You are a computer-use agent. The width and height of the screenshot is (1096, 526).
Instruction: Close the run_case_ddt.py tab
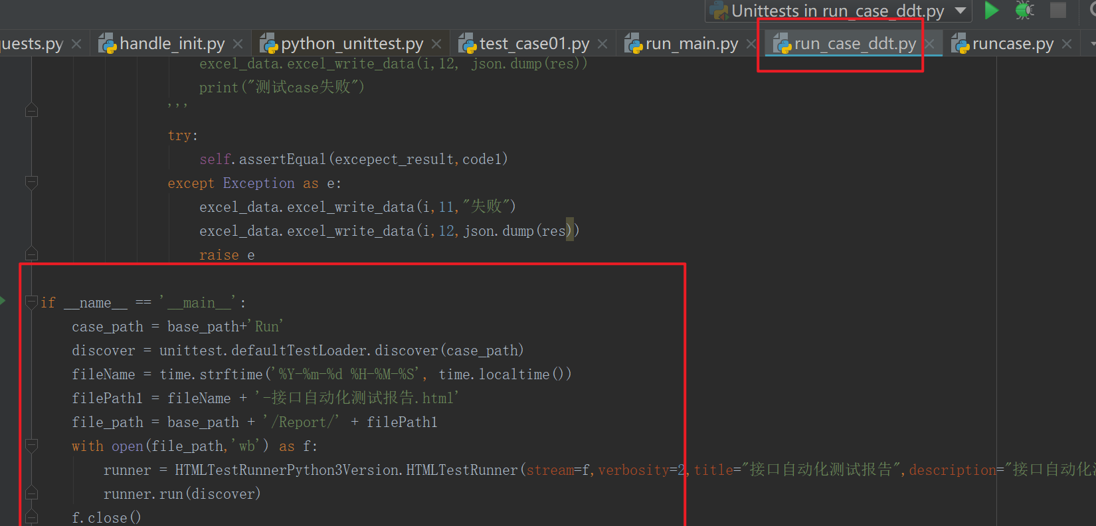(930, 44)
